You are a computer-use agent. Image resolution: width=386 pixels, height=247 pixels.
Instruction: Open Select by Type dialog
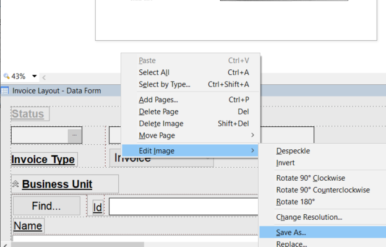(191, 84)
